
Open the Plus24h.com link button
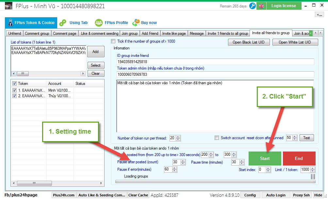coord(64,195)
